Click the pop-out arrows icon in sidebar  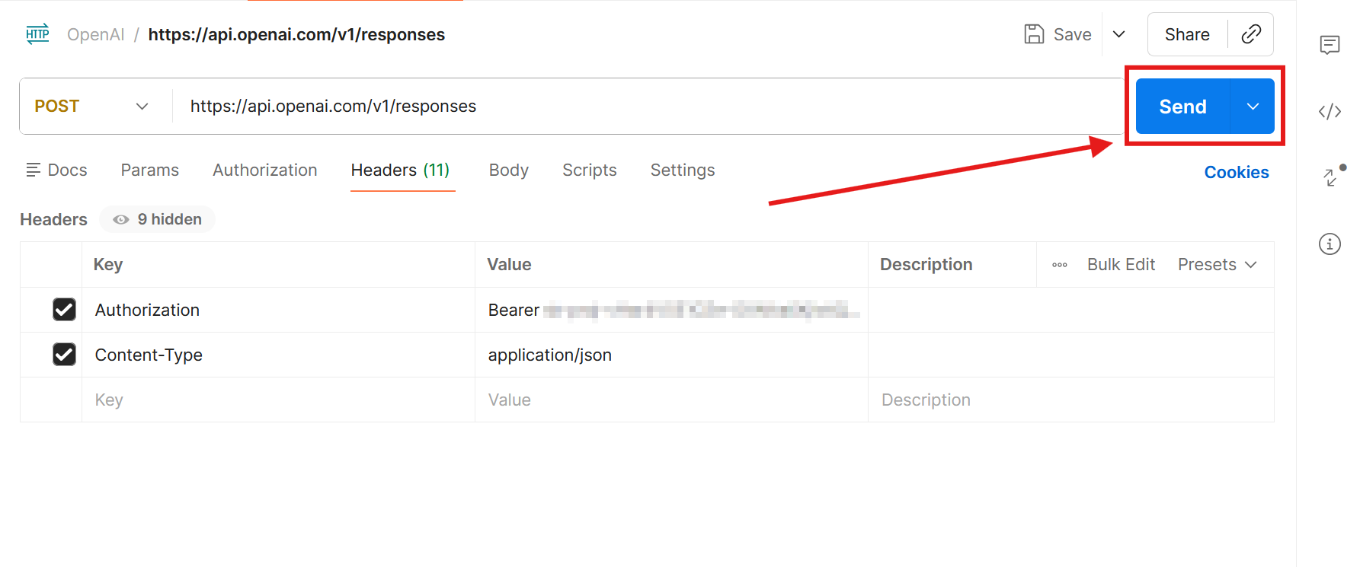(1330, 177)
